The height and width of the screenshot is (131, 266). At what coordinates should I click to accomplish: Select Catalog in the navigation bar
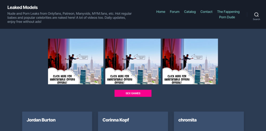pyautogui.click(x=190, y=12)
